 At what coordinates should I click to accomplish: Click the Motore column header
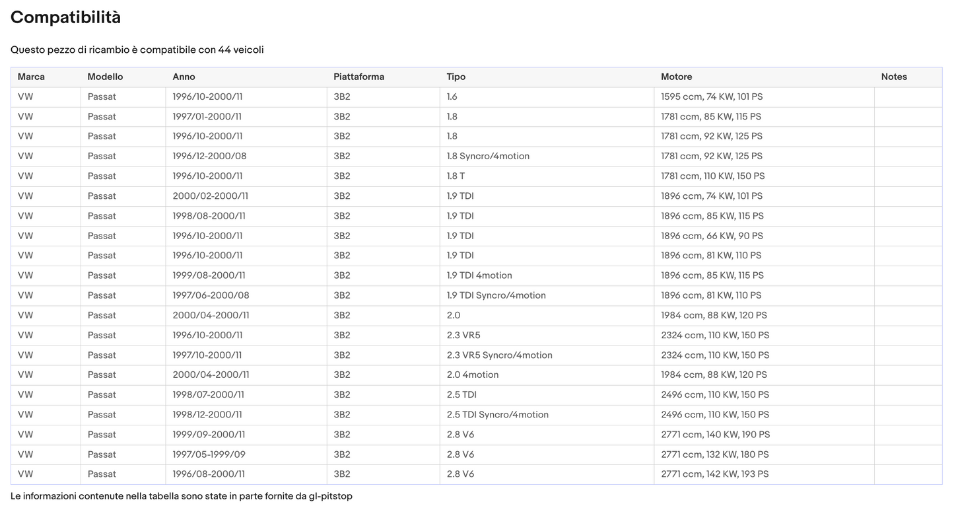(676, 77)
